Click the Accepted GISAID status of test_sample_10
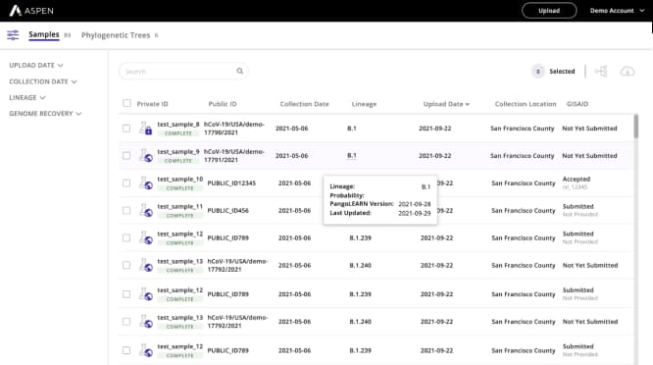This screenshot has height=365, width=653. [x=577, y=180]
